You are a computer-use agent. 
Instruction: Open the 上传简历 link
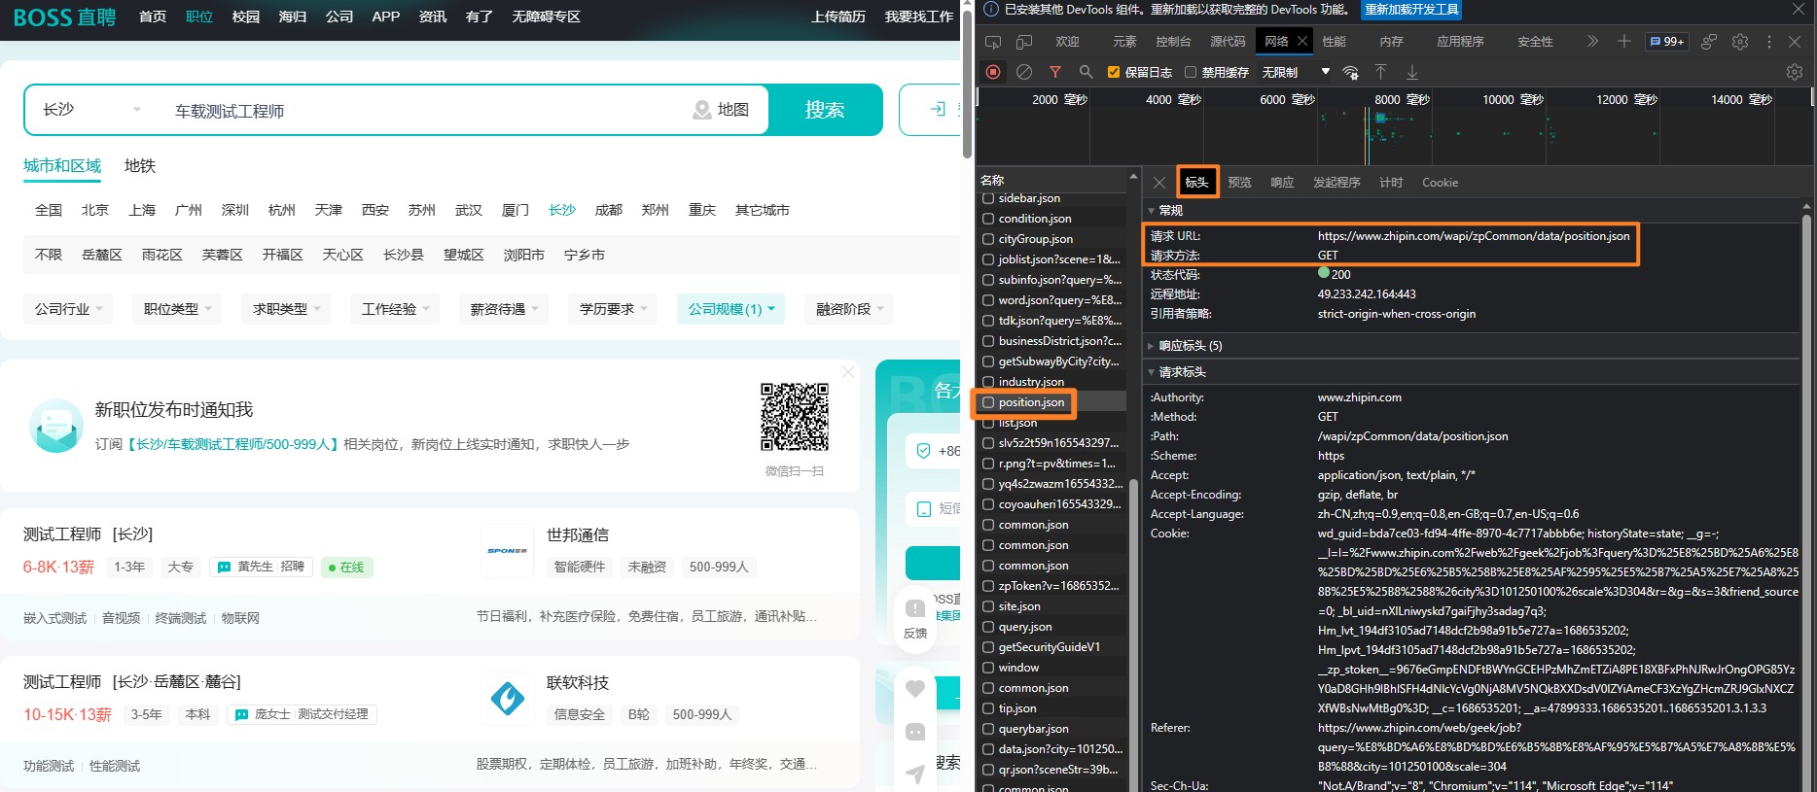click(838, 17)
